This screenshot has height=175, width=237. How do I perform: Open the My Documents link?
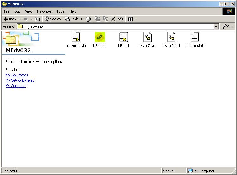16,75
